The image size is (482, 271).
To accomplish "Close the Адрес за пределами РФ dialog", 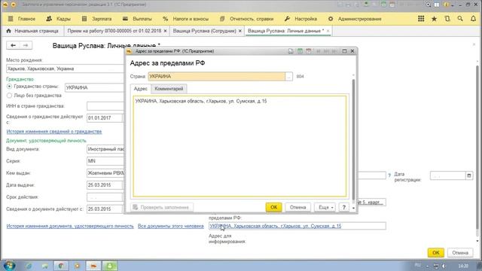I will coord(352,51).
